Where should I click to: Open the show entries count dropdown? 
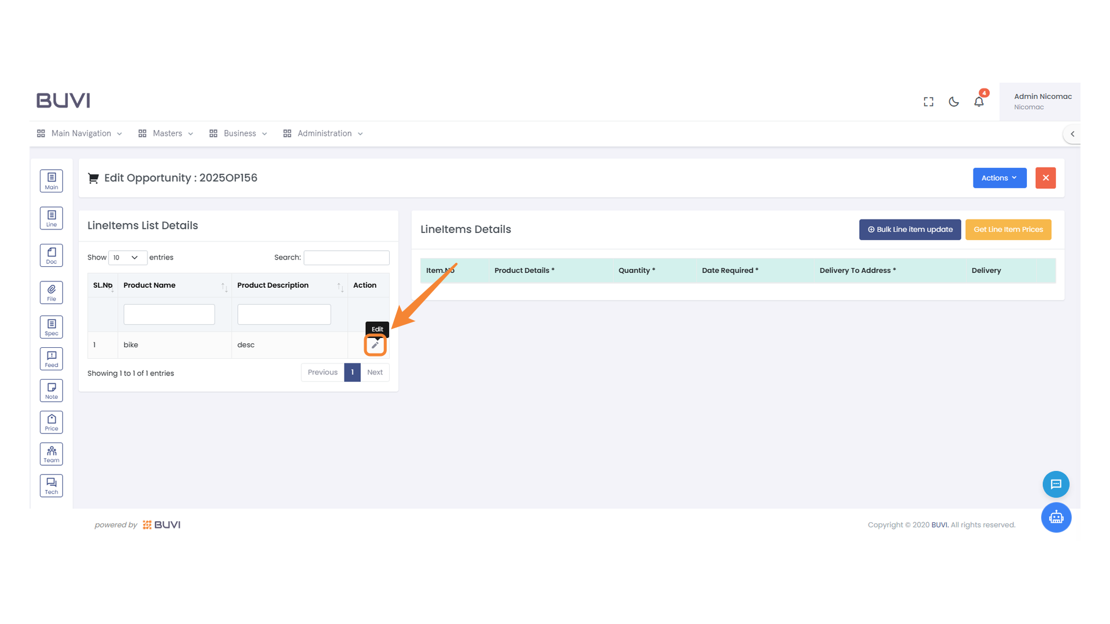point(127,258)
